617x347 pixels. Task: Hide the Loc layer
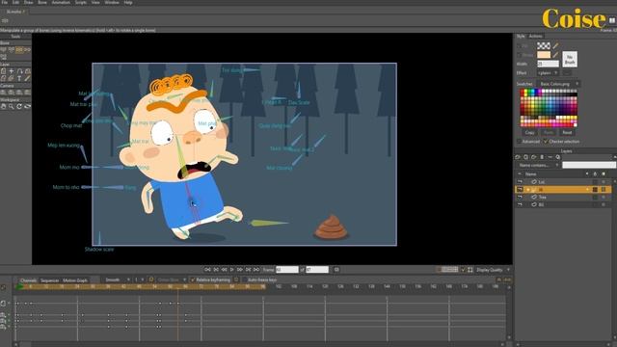click(x=520, y=182)
